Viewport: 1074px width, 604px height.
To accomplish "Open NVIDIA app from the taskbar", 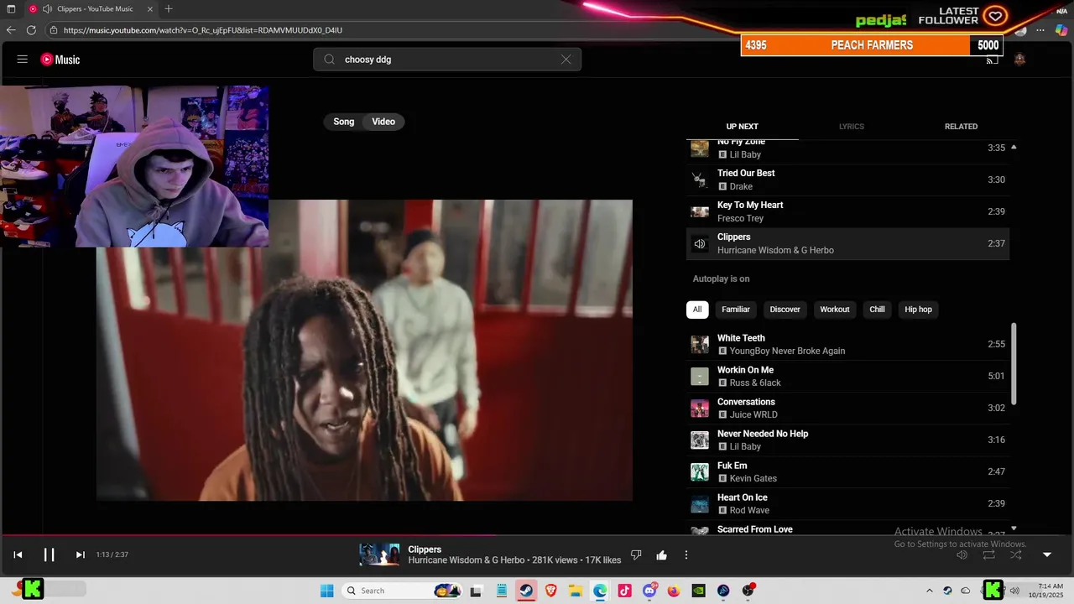I will (x=698, y=591).
